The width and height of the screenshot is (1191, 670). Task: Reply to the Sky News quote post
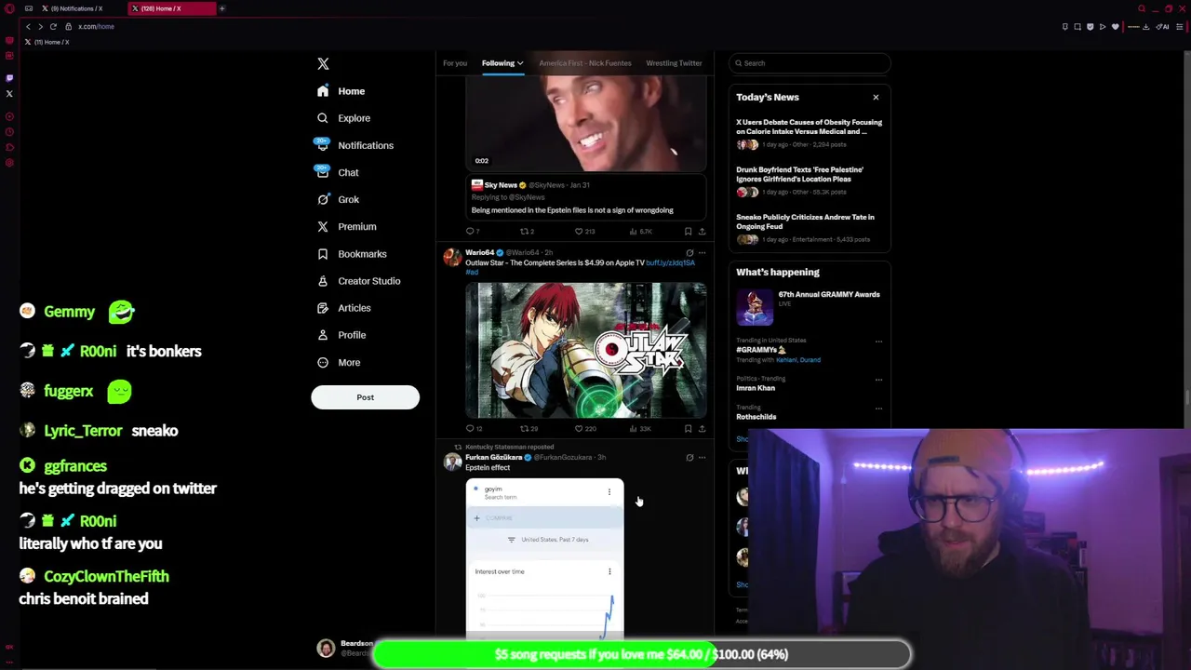pos(473,232)
